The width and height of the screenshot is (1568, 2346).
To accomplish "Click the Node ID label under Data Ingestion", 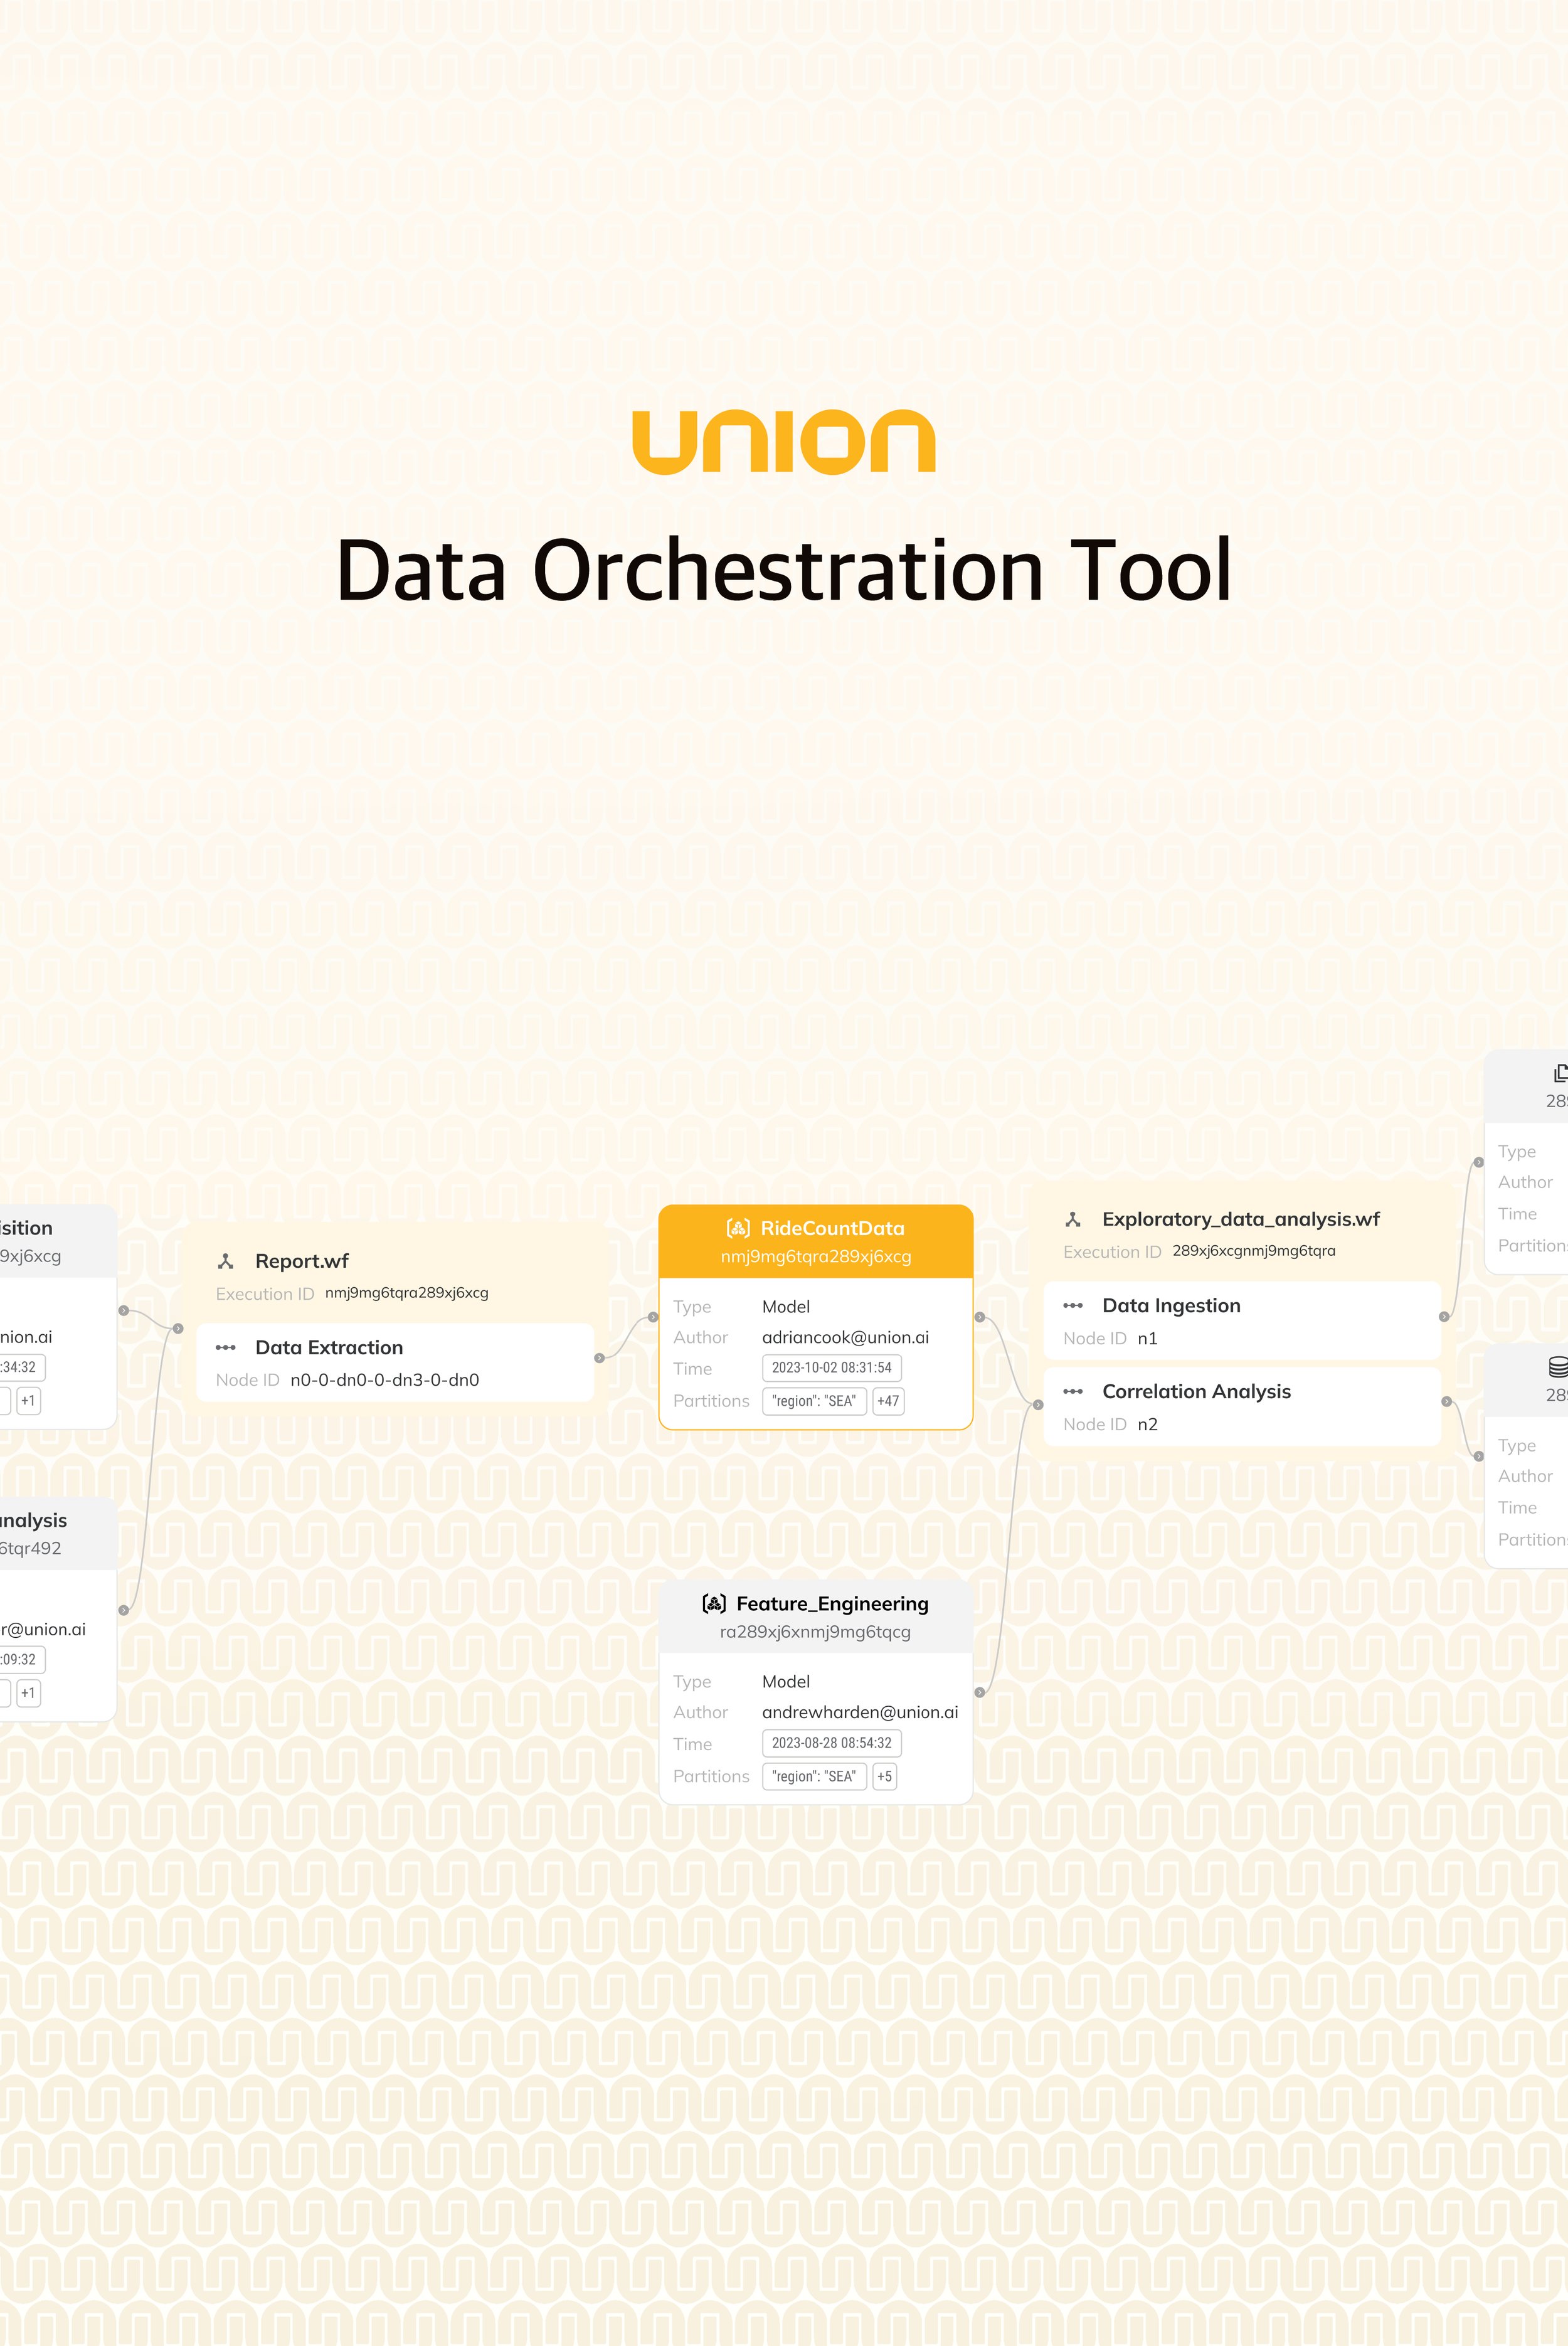I will (1095, 1338).
